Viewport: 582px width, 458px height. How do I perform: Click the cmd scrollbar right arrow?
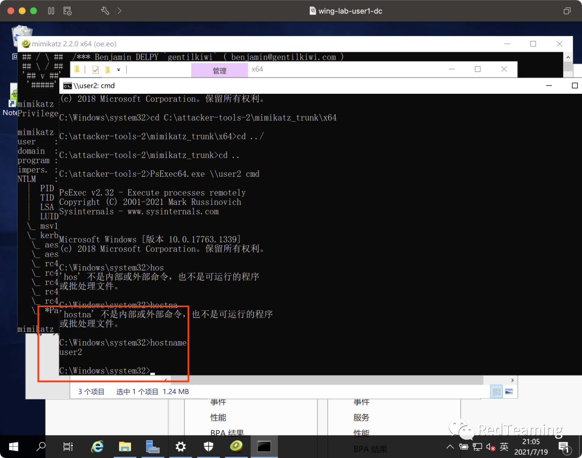[x=512, y=380]
